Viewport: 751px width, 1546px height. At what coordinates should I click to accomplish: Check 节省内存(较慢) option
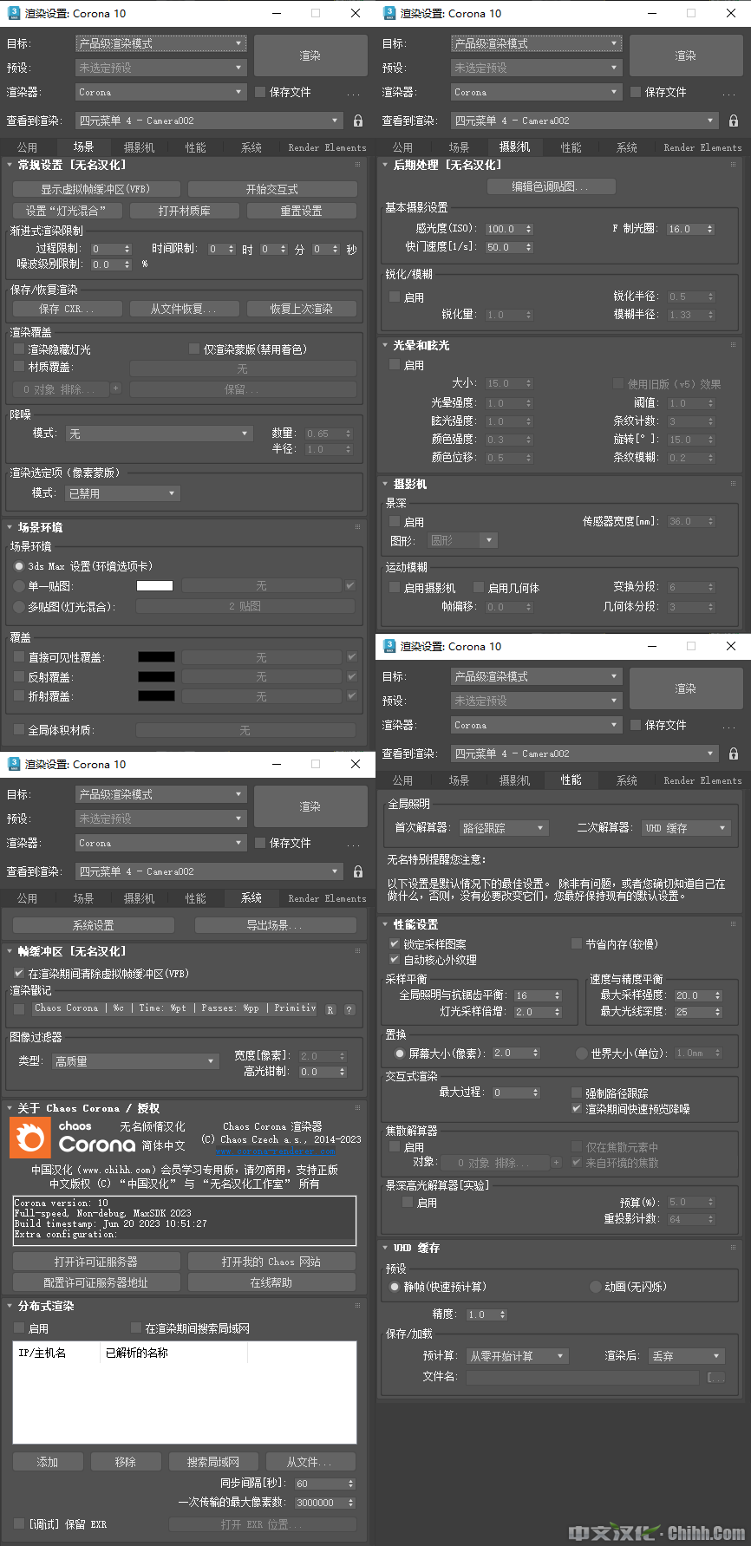pos(577,943)
